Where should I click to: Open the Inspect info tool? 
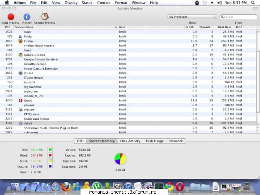tap(27, 17)
